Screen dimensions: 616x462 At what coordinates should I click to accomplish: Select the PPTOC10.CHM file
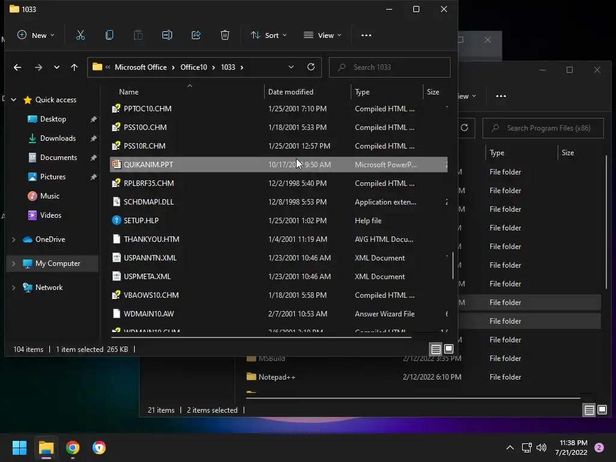click(x=279, y=109)
